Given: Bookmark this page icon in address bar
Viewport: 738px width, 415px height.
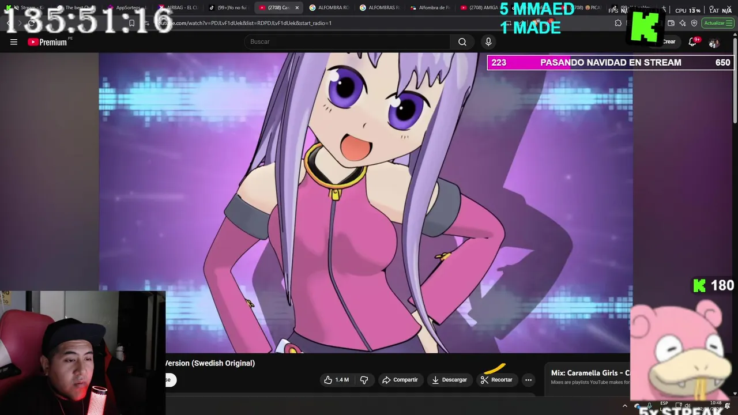Looking at the screenshot, I should pos(131,23).
